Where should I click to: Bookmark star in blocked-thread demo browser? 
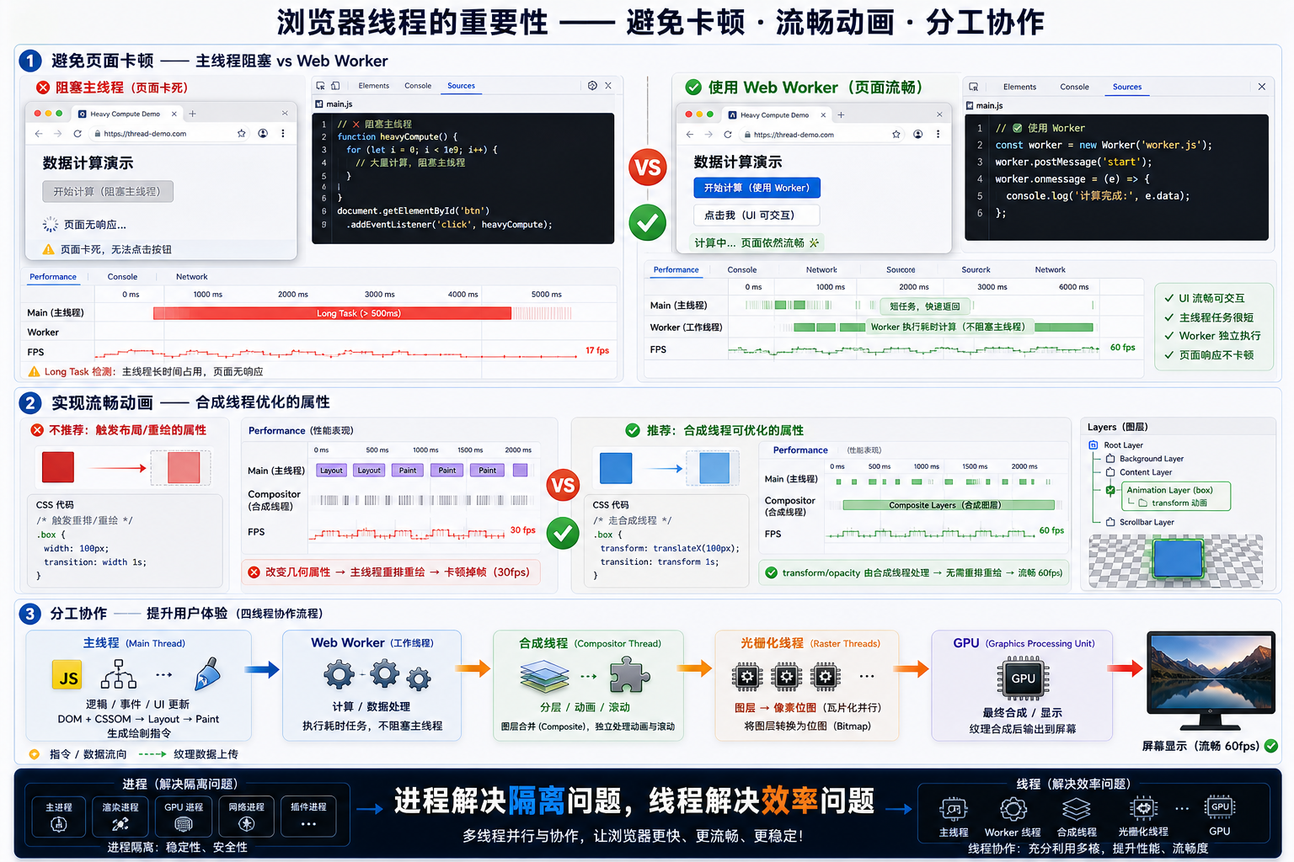242,134
